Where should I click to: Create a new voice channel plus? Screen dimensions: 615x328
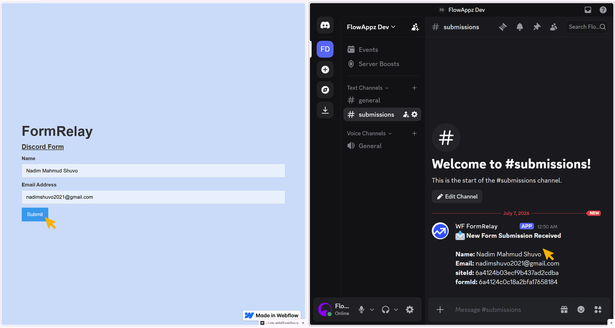[x=414, y=133]
